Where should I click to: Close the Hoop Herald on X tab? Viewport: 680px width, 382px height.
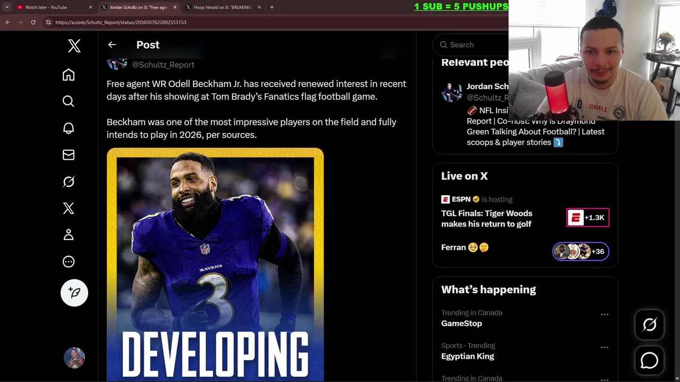259,7
